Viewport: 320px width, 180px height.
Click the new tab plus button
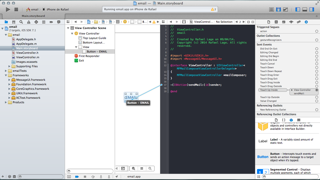[x=317, y=16]
